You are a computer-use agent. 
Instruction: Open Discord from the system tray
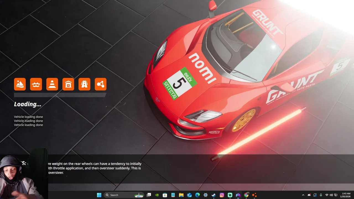[309, 195]
